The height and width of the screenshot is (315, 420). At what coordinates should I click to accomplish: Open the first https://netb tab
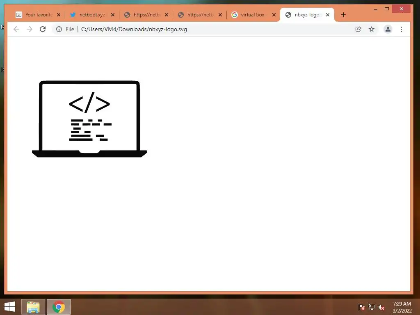[x=142, y=15]
